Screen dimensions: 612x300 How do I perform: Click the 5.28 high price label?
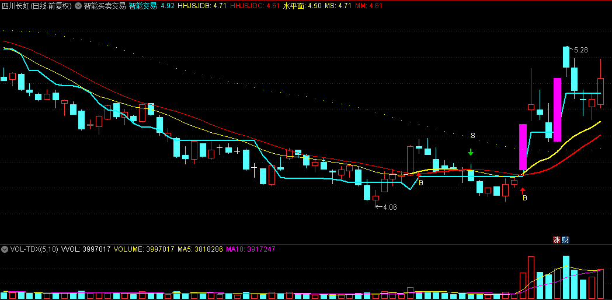coord(581,50)
